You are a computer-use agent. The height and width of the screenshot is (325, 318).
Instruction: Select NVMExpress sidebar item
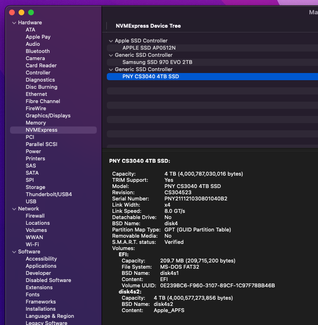pos(53,130)
